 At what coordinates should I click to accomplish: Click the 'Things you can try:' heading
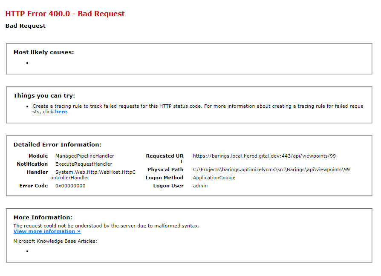44,95
